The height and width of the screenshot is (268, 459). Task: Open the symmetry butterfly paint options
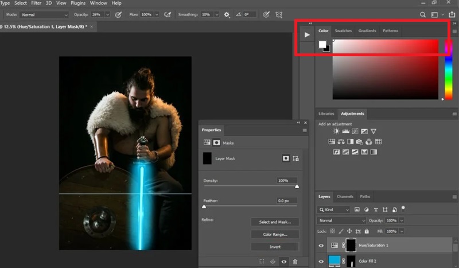click(x=279, y=15)
